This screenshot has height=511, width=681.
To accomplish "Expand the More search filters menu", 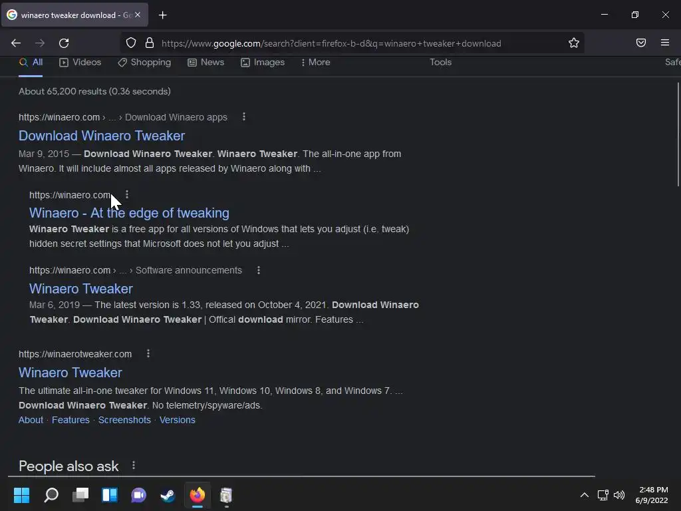I will [x=315, y=62].
